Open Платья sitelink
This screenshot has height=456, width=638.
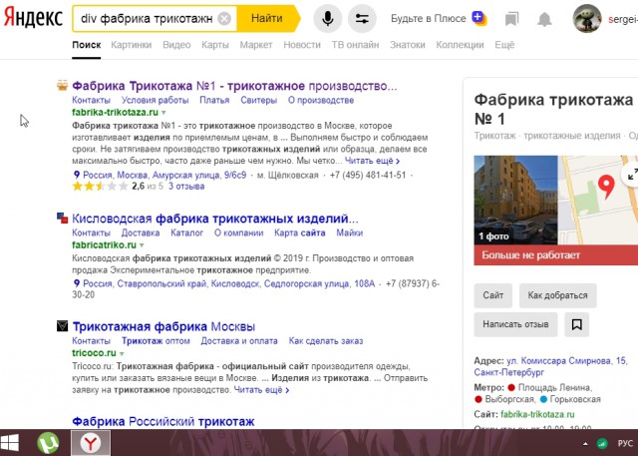pyautogui.click(x=214, y=100)
